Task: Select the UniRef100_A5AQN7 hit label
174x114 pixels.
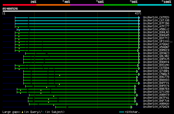Action: tap(156, 47)
